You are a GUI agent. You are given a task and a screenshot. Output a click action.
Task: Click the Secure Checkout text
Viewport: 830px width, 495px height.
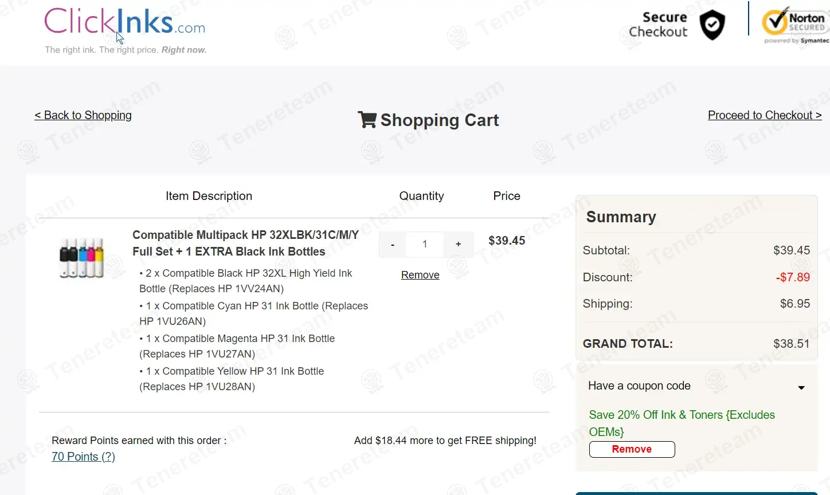pyautogui.click(x=659, y=25)
